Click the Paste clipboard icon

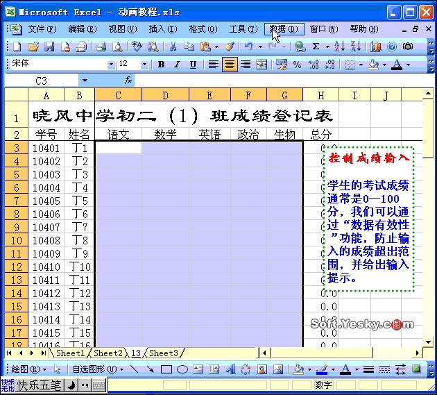(205, 47)
